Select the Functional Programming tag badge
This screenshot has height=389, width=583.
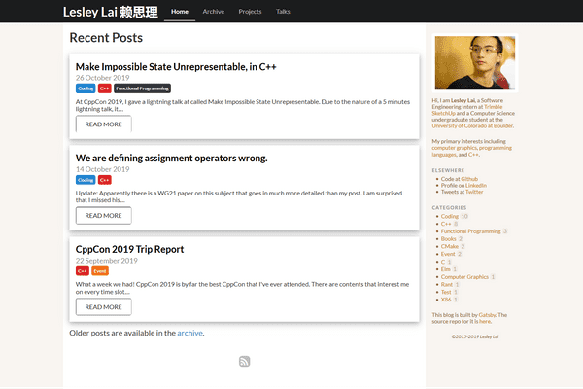(142, 88)
